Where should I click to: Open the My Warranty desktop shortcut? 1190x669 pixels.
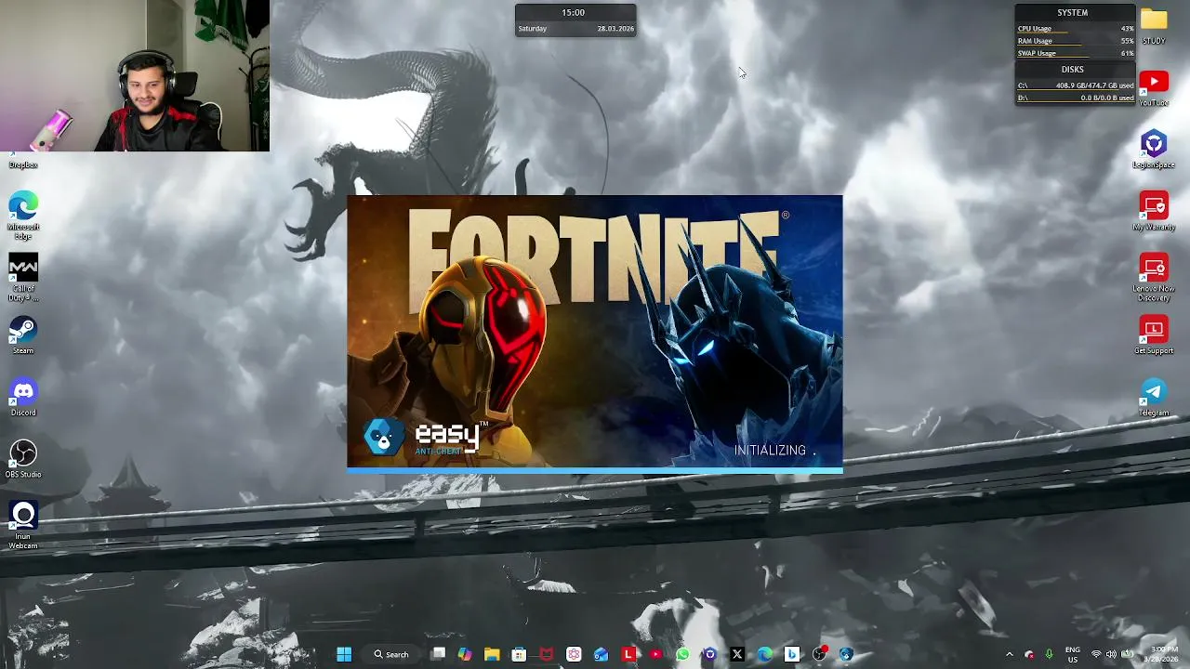1154,211
